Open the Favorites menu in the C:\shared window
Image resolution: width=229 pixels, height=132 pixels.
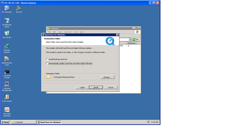[68, 32]
